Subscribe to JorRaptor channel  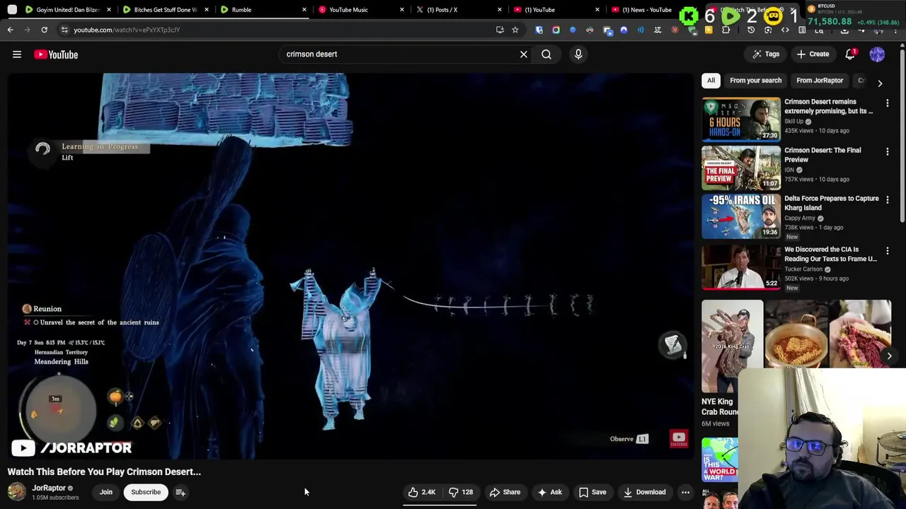click(146, 492)
